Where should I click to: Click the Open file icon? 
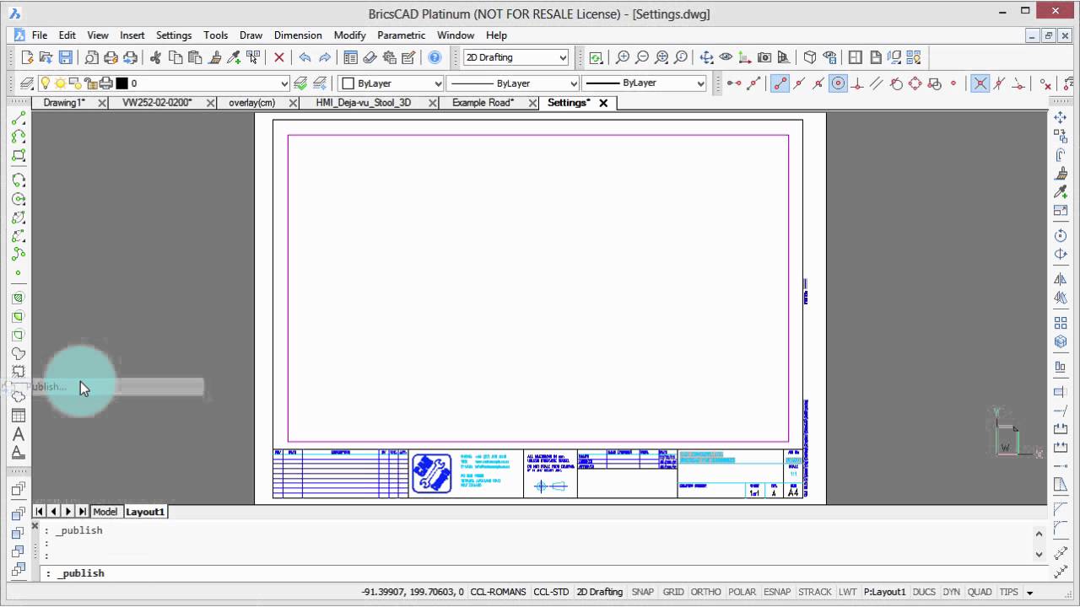click(46, 57)
